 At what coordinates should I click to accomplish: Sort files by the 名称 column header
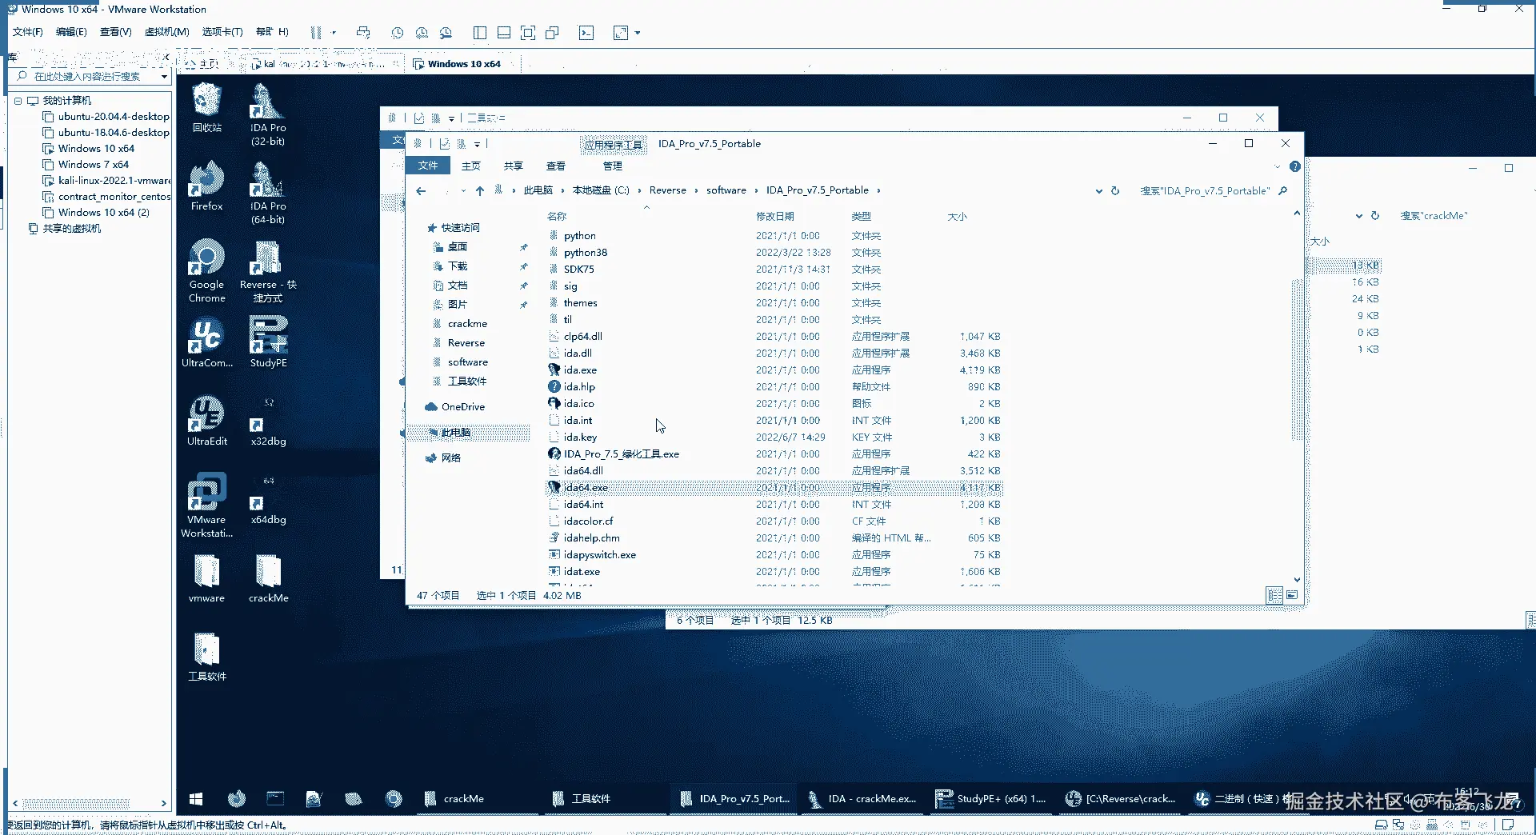click(557, 217)
